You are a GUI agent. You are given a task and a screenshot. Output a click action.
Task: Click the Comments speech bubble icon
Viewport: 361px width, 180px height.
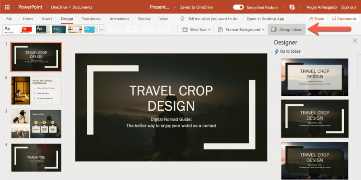coord(333,18)
